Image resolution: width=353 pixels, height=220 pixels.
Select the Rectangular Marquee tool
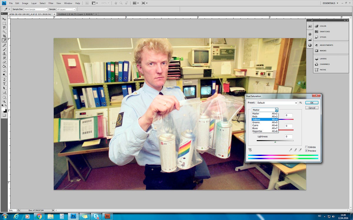click(4, 23)
